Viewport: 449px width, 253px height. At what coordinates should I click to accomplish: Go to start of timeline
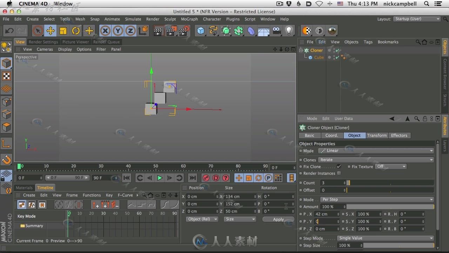[x=127, y=178]
